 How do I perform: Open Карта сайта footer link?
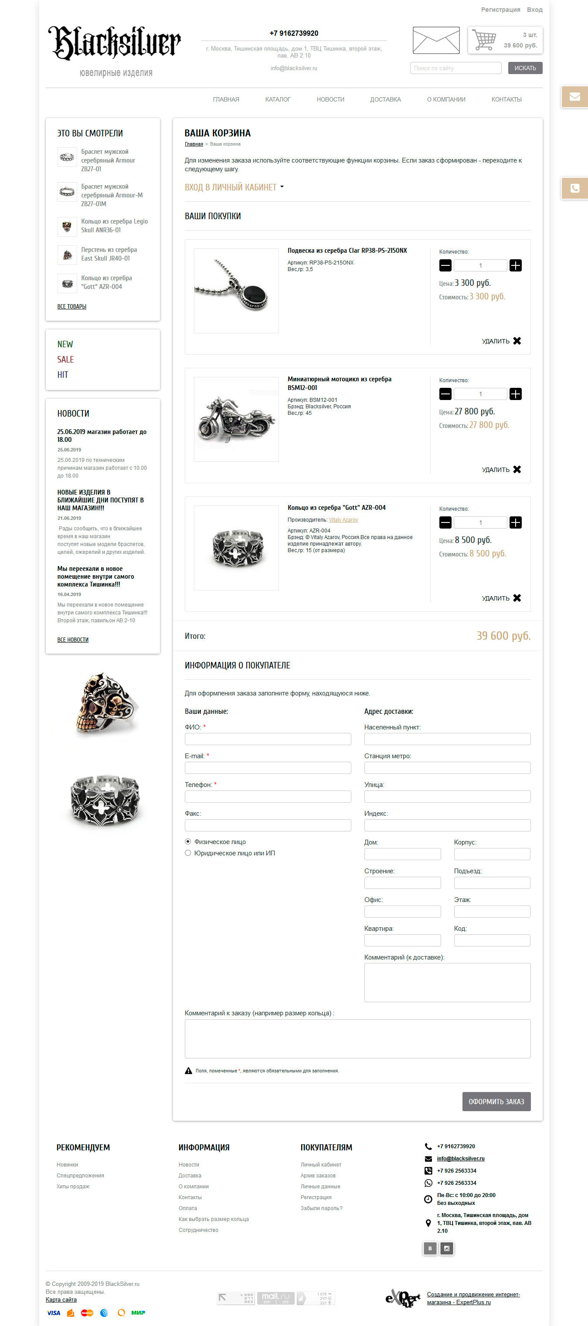(x=61, y=1300)
